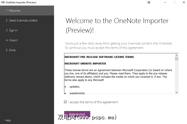Click the OneNote Importer app icon in title bar
Image resolution: width=187 pixels, height=124 pixels.
(3, 2)
